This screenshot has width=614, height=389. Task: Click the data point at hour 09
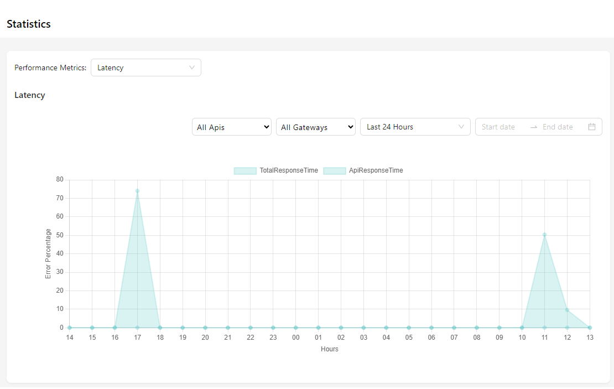pos(499,328)
